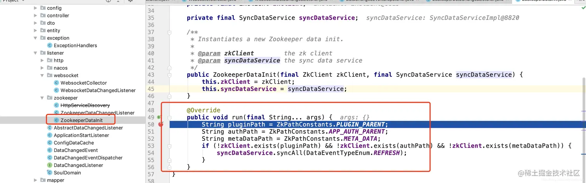
Task: Click the mapper folder icon
Action: 43,180
